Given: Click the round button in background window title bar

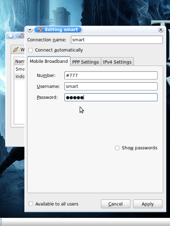Looking at the screenshot, I should pyautogui.click(x=11, y=36).
